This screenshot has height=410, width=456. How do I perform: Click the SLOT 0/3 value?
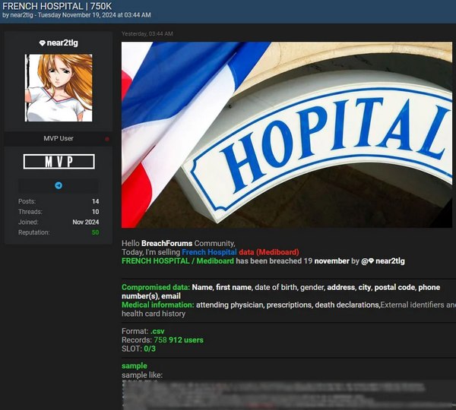tap(150, 348)
